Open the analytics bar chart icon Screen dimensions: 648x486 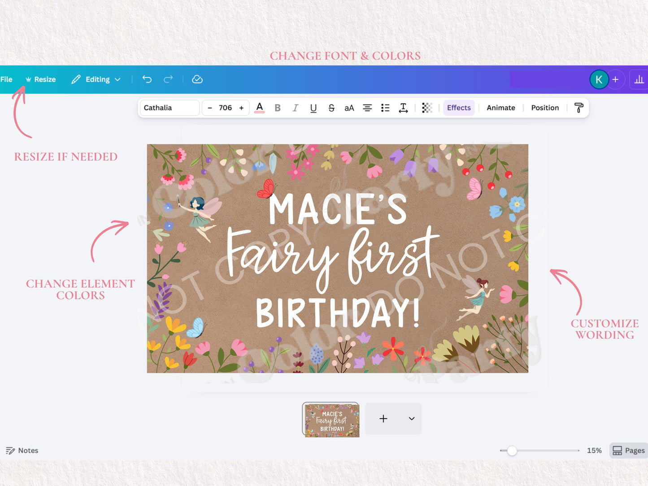coord(639,79)
